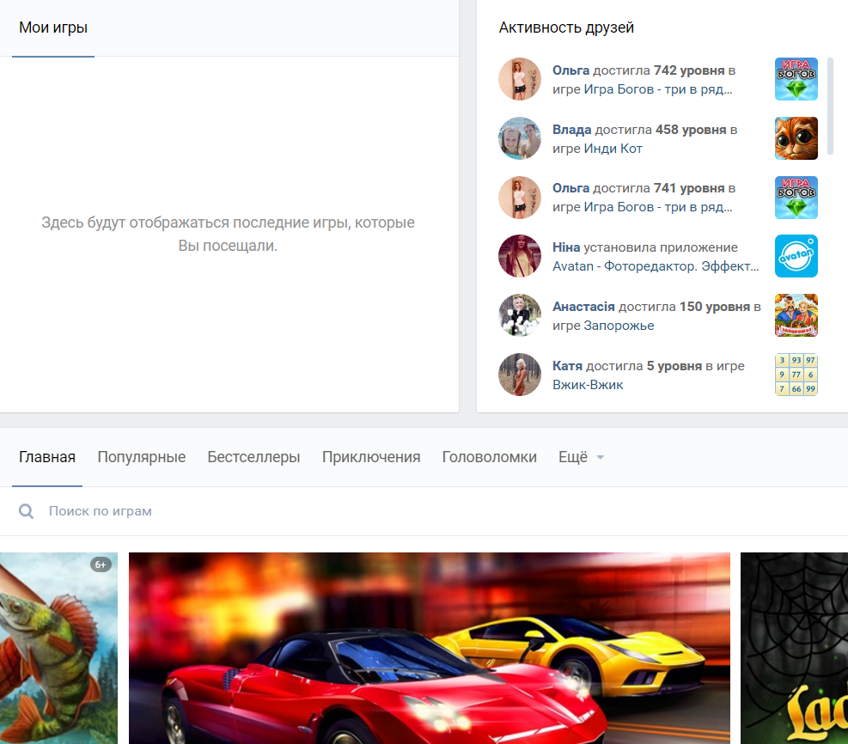
Task: Click the search magnifier icon
Action: coord(27,511)
